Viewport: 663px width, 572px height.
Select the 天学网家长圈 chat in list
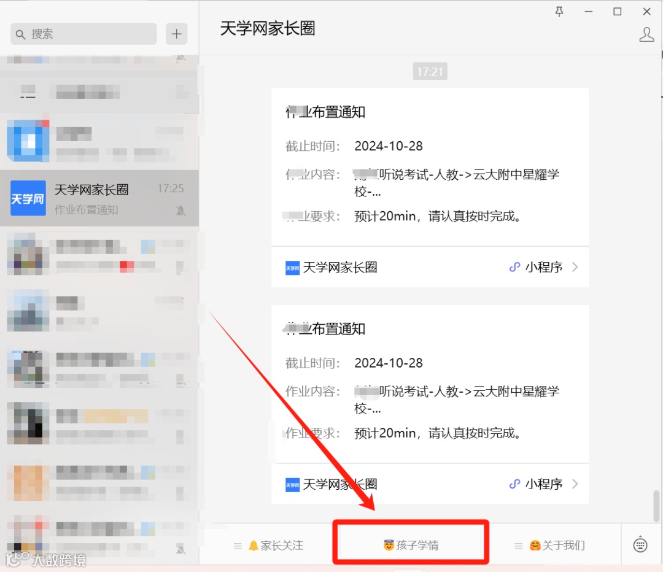[99, 198]
